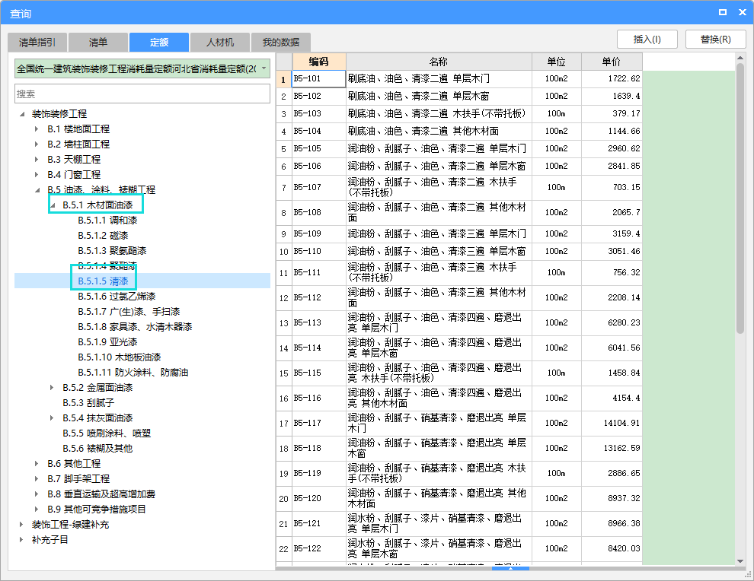754x581 pixels.
Task: Open the quota library dropdown
Action: 264,68
